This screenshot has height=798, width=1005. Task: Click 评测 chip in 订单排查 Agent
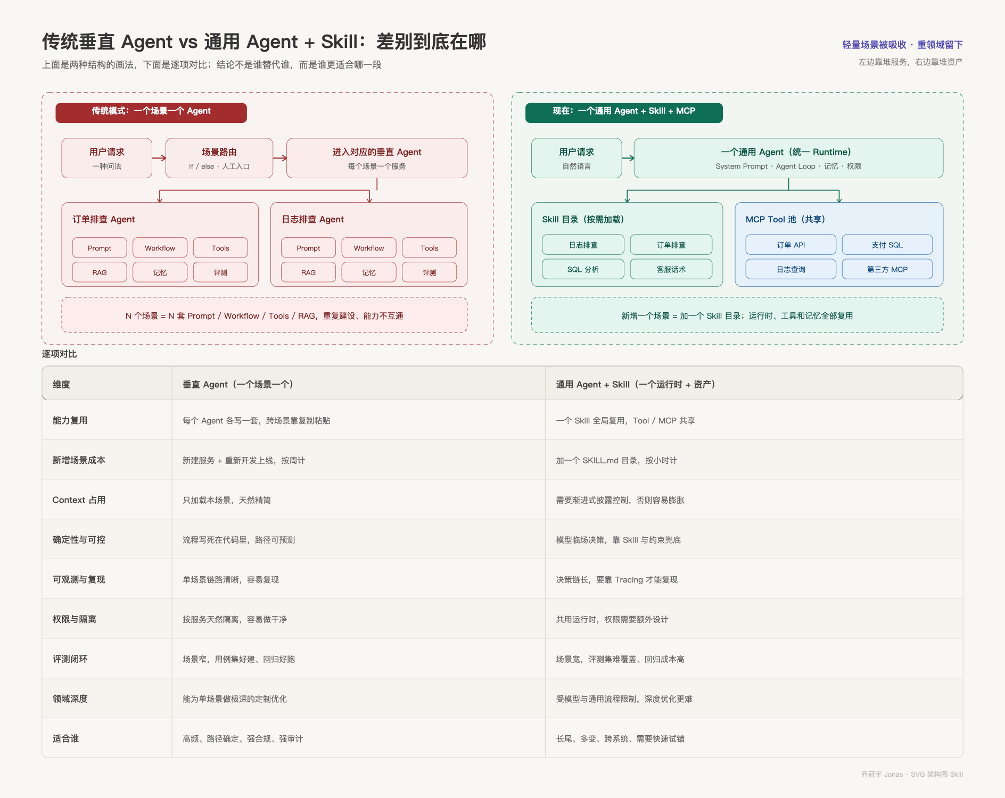[x=220, y=272]
